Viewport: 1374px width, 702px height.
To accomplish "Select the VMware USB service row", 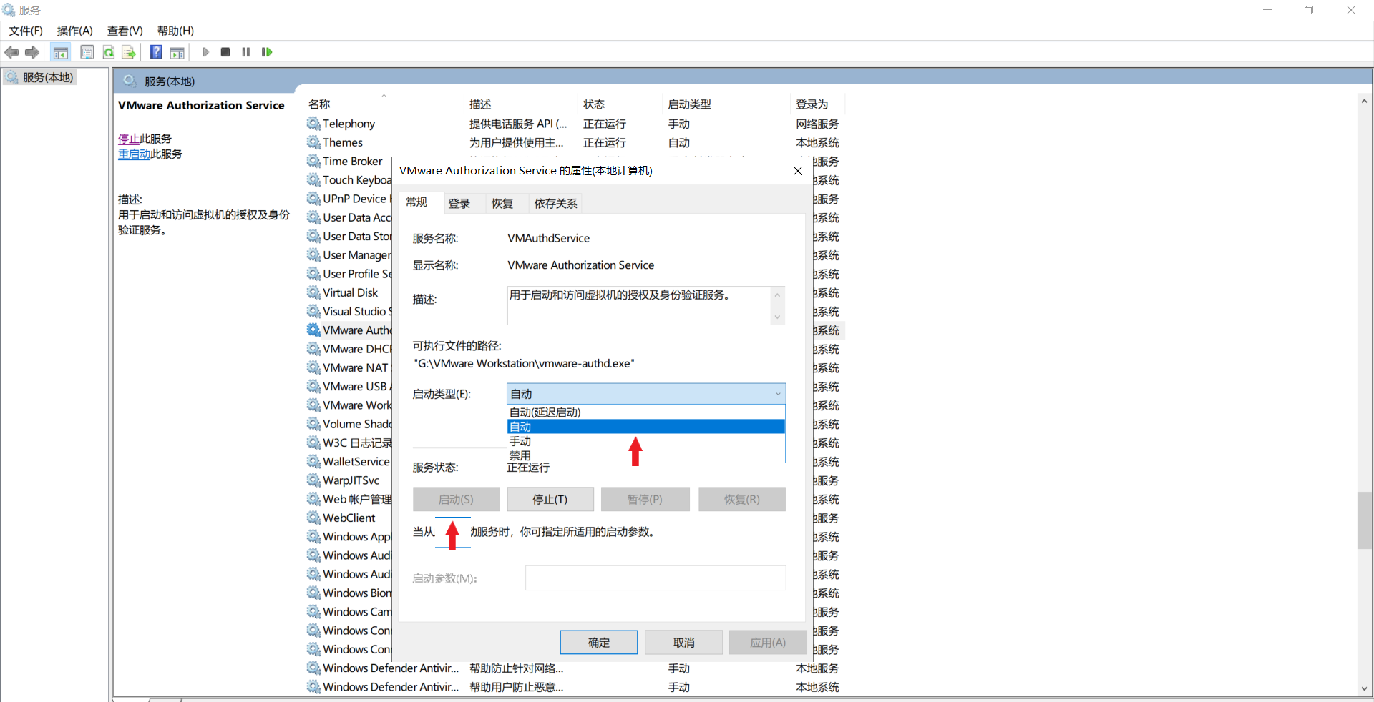I will click(349, 386).
